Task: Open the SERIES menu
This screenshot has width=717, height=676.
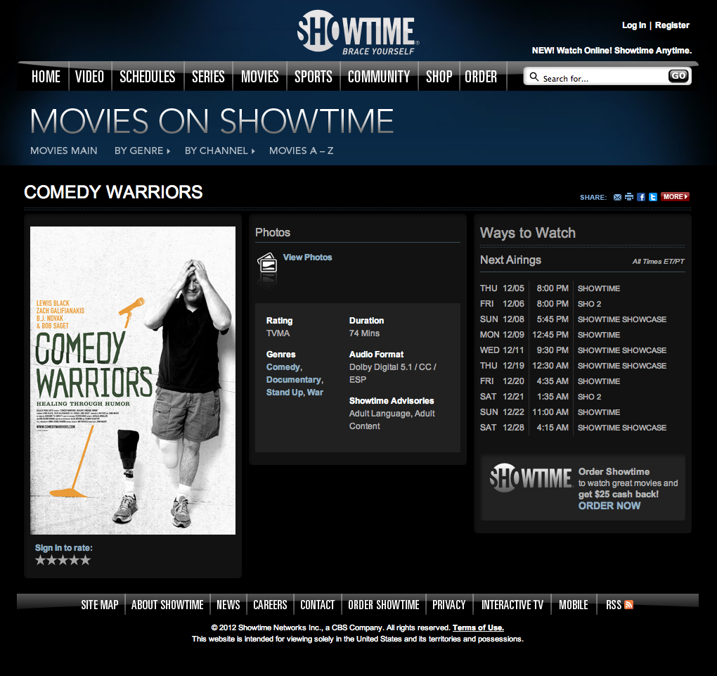Action: click(208, 77)
